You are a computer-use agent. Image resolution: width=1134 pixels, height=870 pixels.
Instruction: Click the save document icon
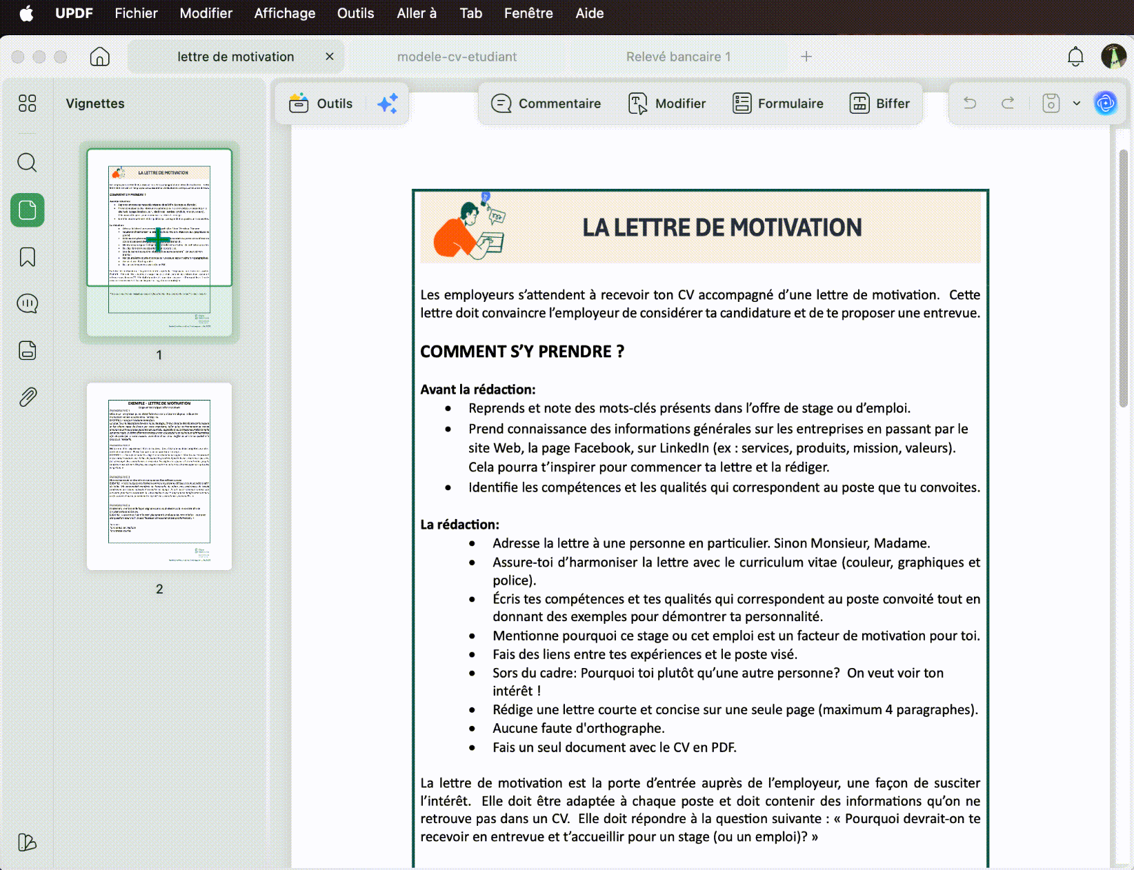(x=1051, y=103)
